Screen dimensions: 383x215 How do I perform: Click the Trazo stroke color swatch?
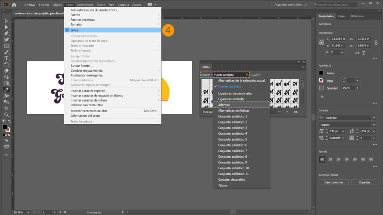[321, 80]
